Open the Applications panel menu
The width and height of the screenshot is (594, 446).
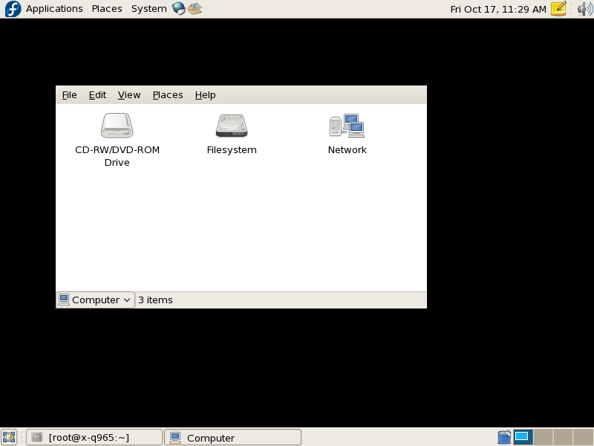tap(54, 9)
